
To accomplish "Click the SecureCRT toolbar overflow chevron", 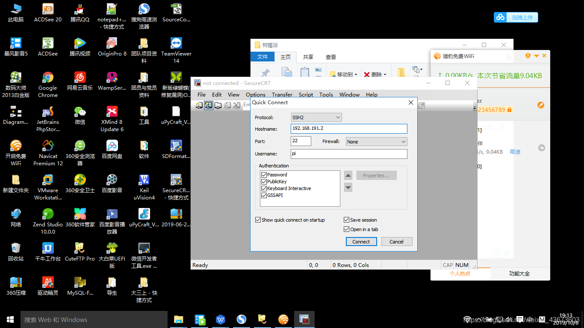I will pyautogui.click(x=475, y=108).
